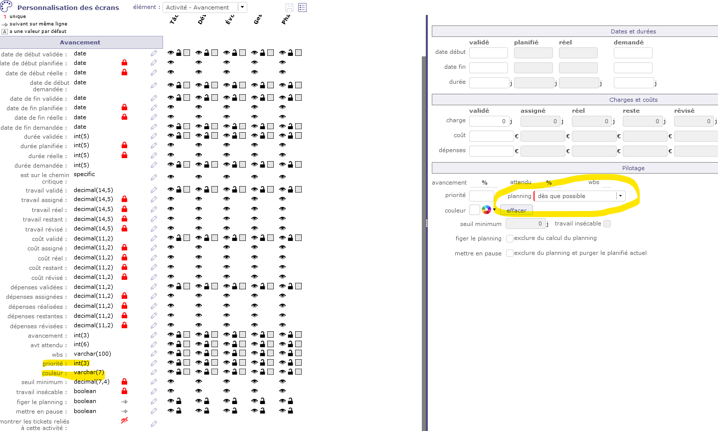Toggle the eye for 'couleur' in the Pha column
This screenshot has width=718, height=431.
tap(282, 372)
